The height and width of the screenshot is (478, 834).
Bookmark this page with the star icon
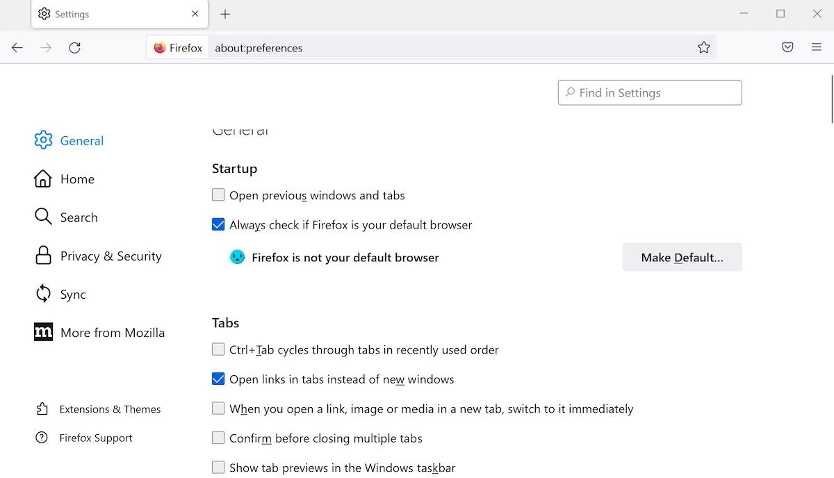pos(703,48)
